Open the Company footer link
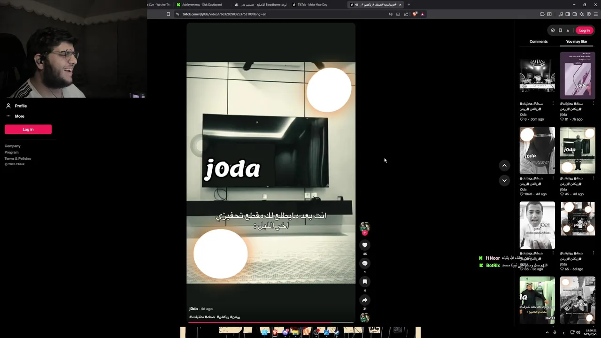Screen dimensions: 601x338 coord(13,146)
